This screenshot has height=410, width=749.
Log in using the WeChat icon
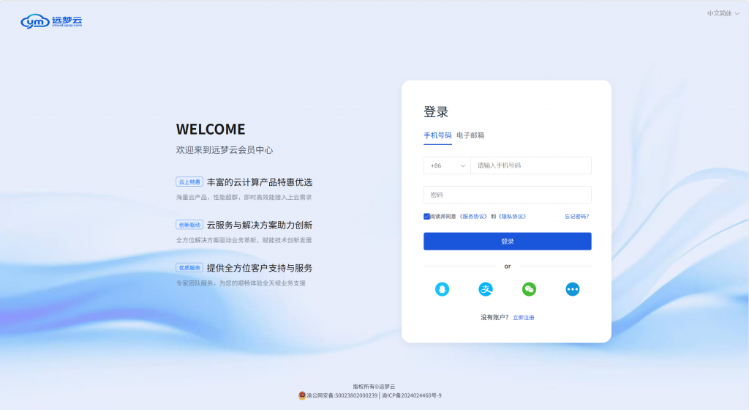pos(529,289)
